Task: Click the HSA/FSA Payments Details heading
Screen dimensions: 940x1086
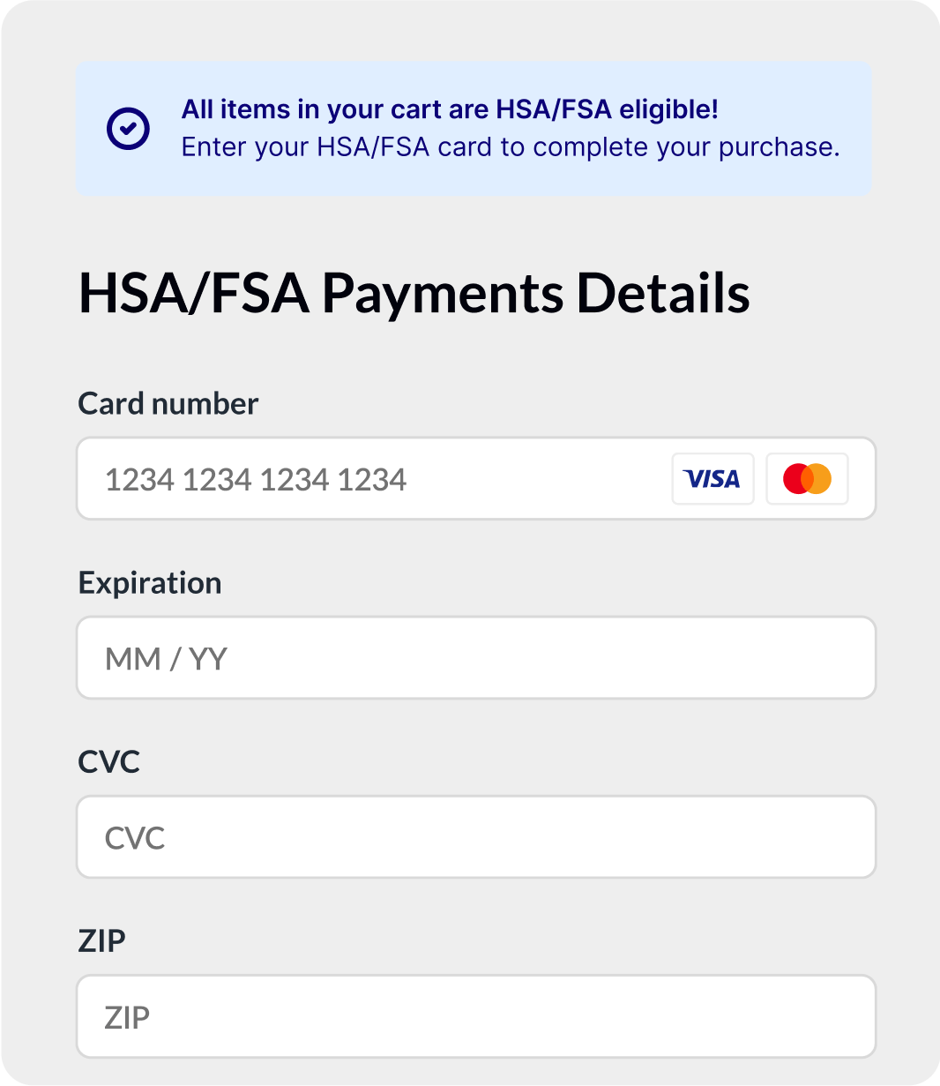Action: [x=414, y=293]
